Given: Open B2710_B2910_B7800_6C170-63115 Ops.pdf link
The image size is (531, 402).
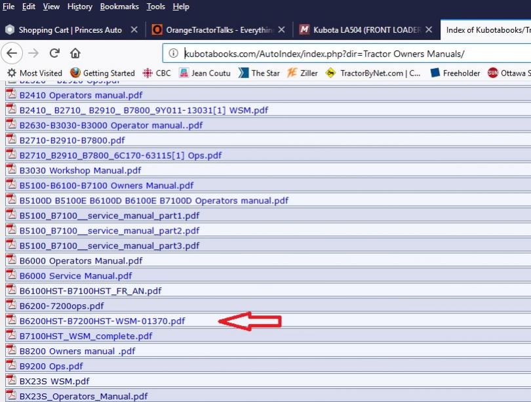Looking at the screenshot, I should click(x=121, y=155).
